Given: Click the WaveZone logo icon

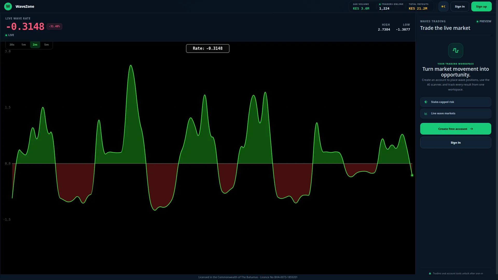Looking at the screenshot, I should (x=8, y=6).
